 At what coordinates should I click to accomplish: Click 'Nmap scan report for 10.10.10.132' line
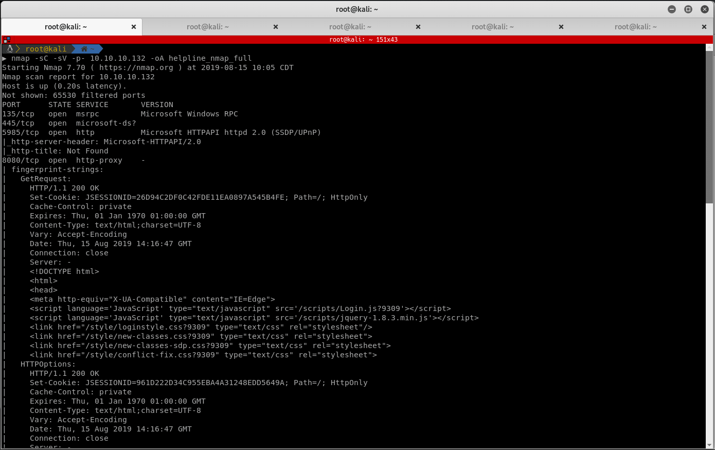[78, 77]
